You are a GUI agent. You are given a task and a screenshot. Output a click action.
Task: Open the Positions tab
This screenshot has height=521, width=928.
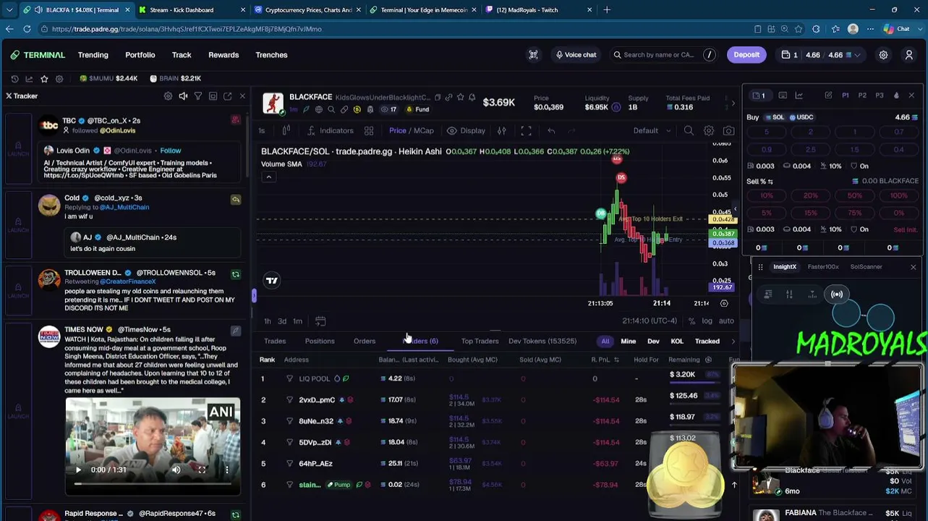point(320,342)
